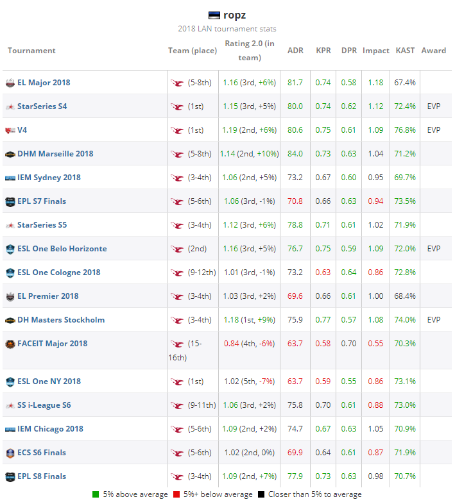Click the IEM Chicago 2018 logo icon

pos(10,429)
